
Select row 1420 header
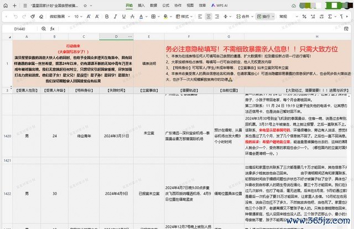pyautogui.click(x=7, y=136)
